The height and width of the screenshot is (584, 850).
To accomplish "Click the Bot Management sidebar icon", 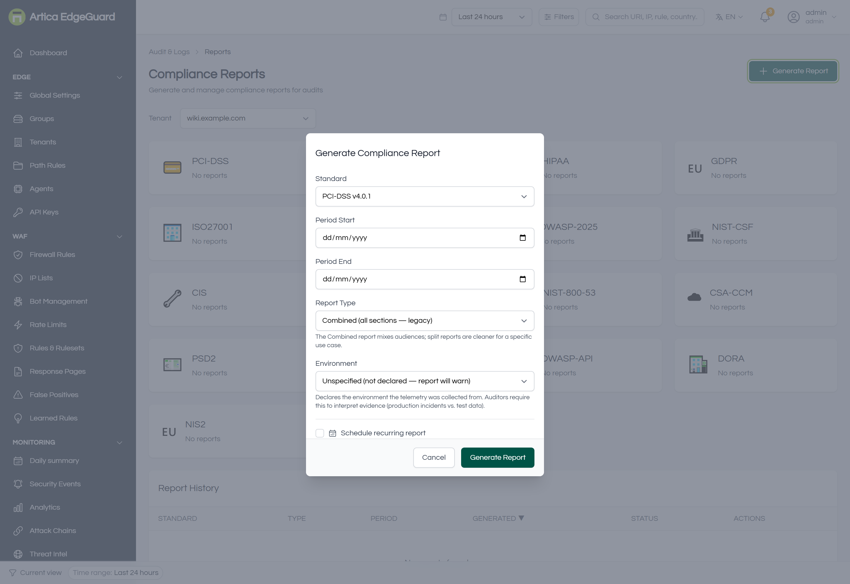I will tap(18, 302).
